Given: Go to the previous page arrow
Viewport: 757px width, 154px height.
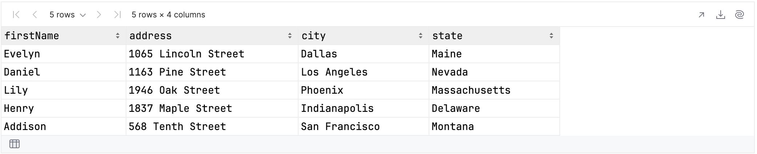Looking at the screenshot, I should click(x=35, y=15).
